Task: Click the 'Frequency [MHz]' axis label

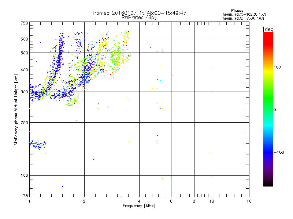Action: tap(139, 206)
